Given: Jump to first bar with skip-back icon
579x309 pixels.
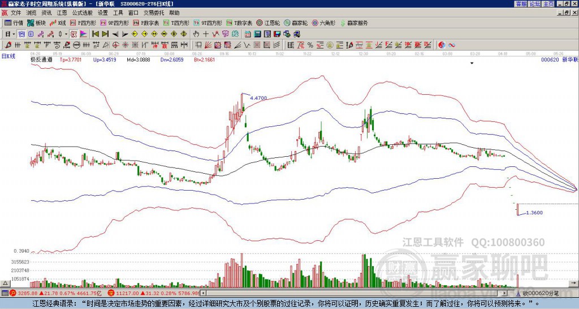Looking at the screenshot, I should [x=95, y=34].
